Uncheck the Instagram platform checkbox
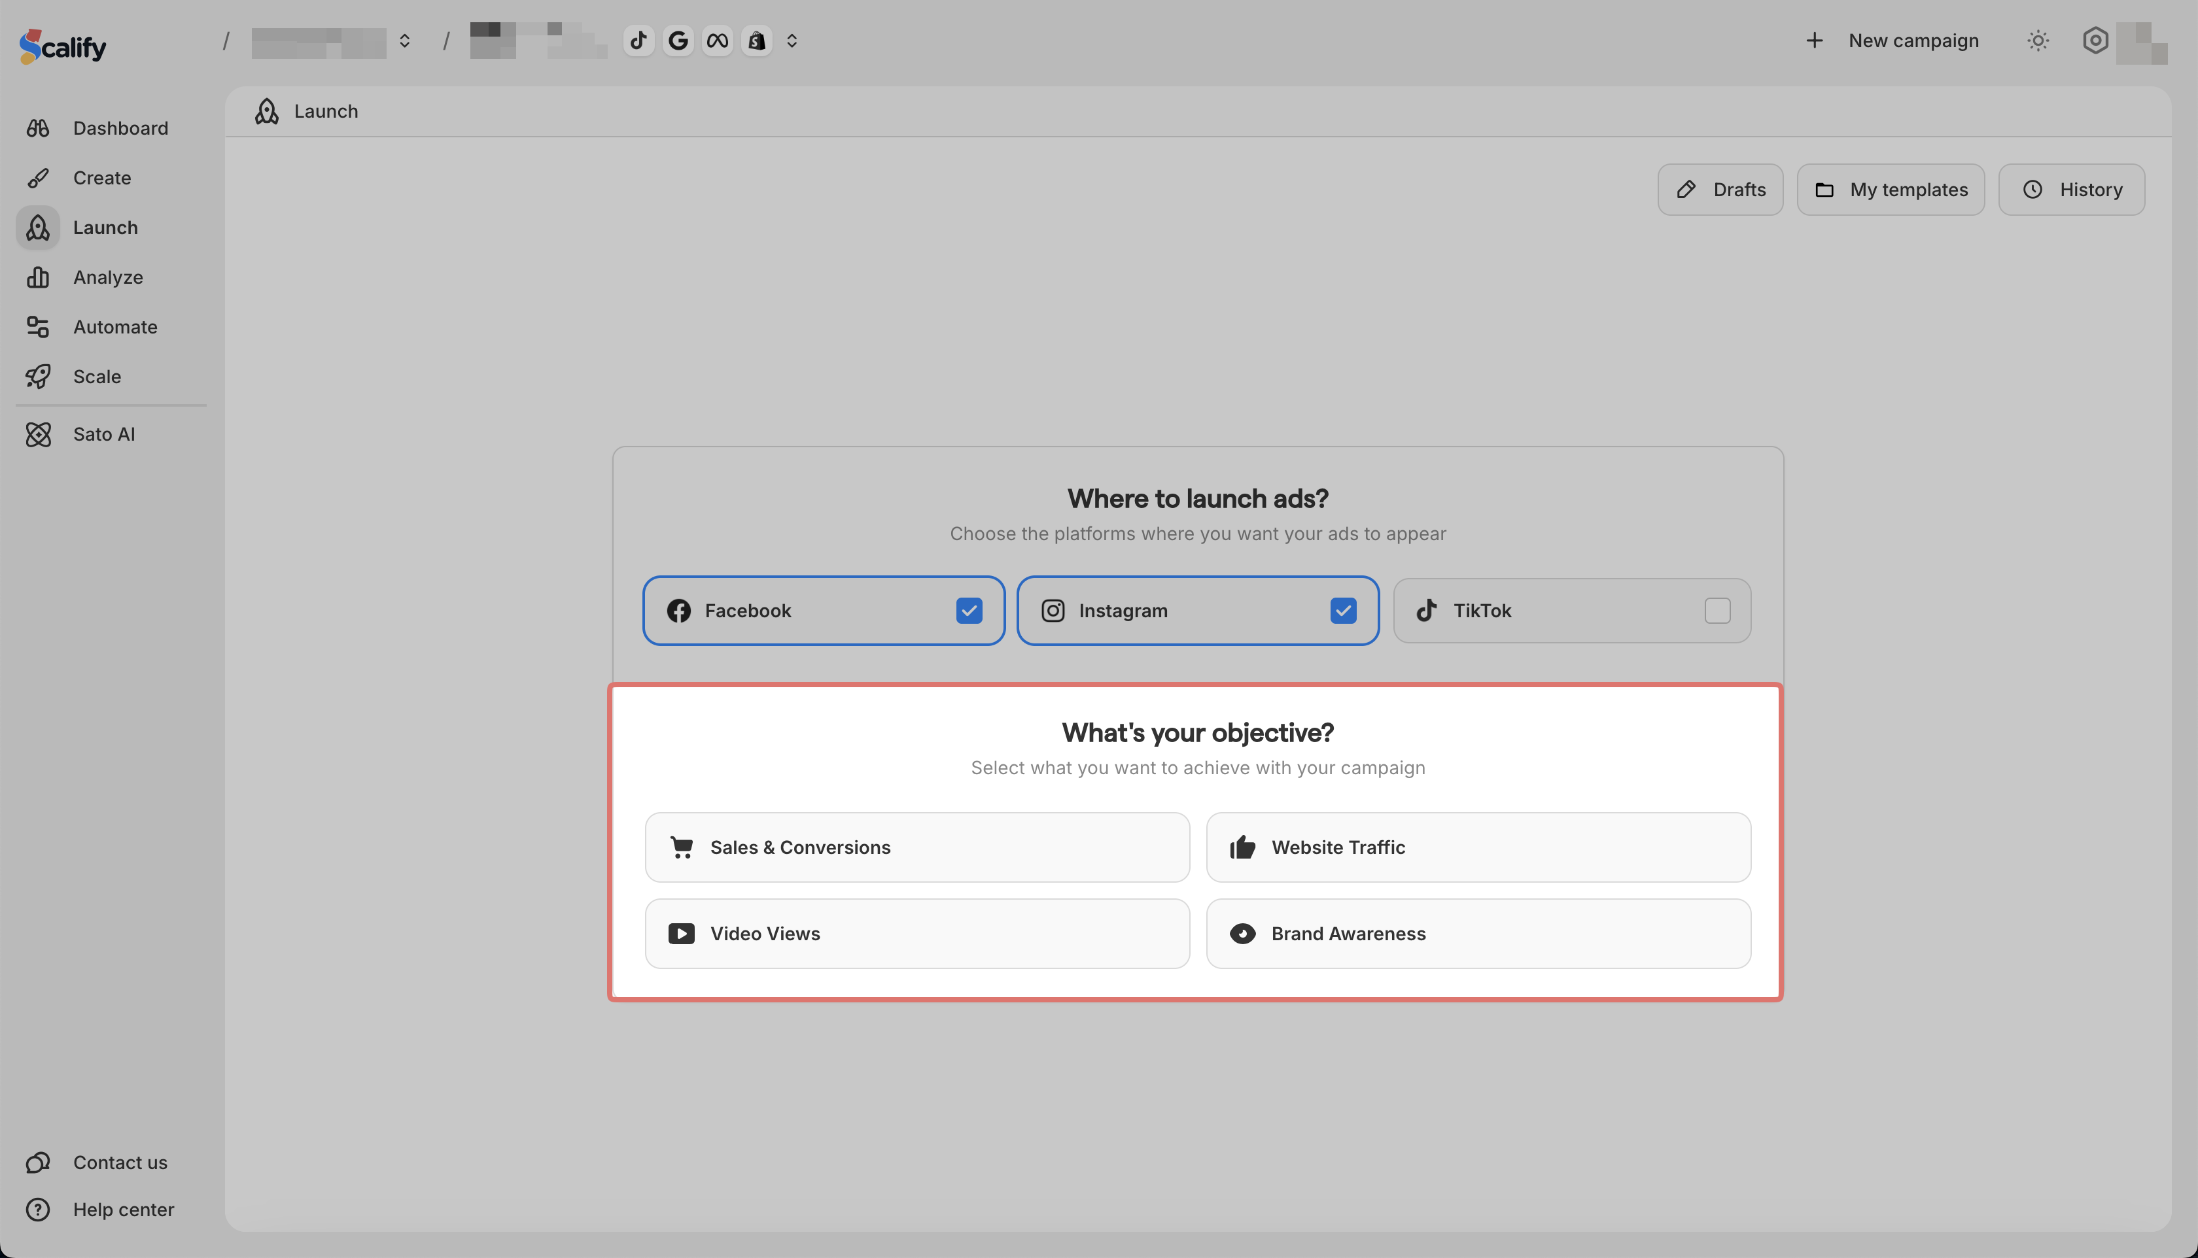Viewport: 2198px width, 1258px height. (x=1342, y=611)
